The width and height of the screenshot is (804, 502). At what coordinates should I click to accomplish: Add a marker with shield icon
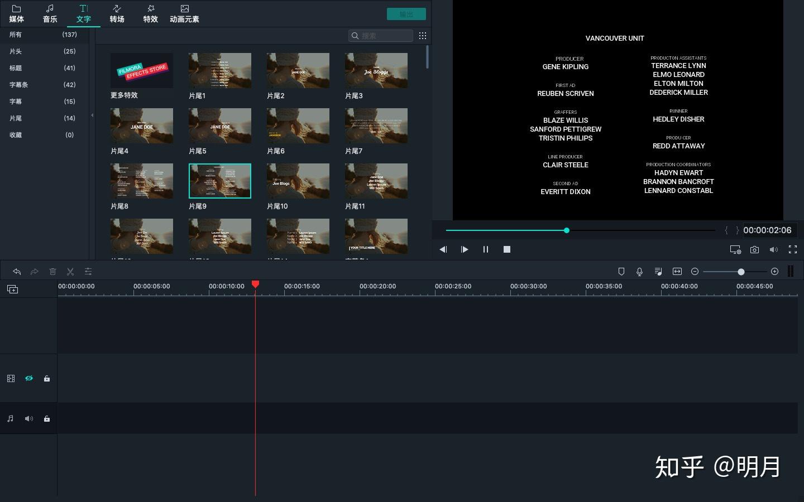(x=621, y=272)
